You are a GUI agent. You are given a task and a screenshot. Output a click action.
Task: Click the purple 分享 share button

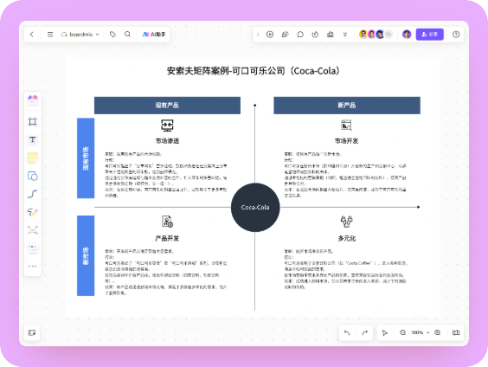[x=429, y=35]
